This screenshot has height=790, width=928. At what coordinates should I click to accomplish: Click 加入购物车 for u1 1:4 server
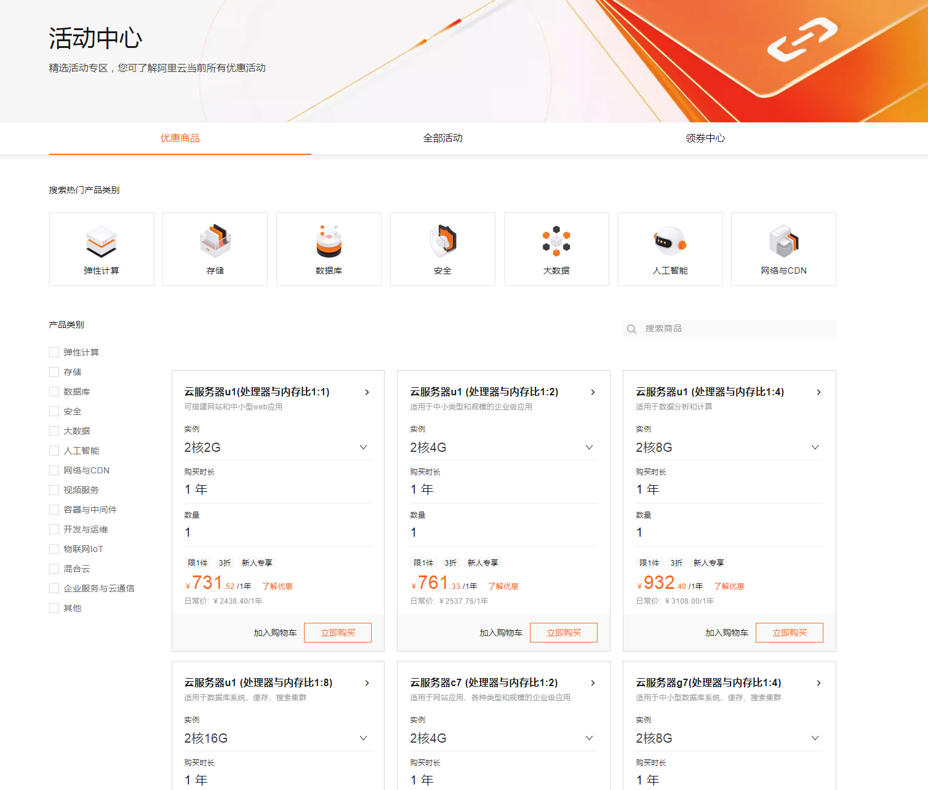click(727, 633)
